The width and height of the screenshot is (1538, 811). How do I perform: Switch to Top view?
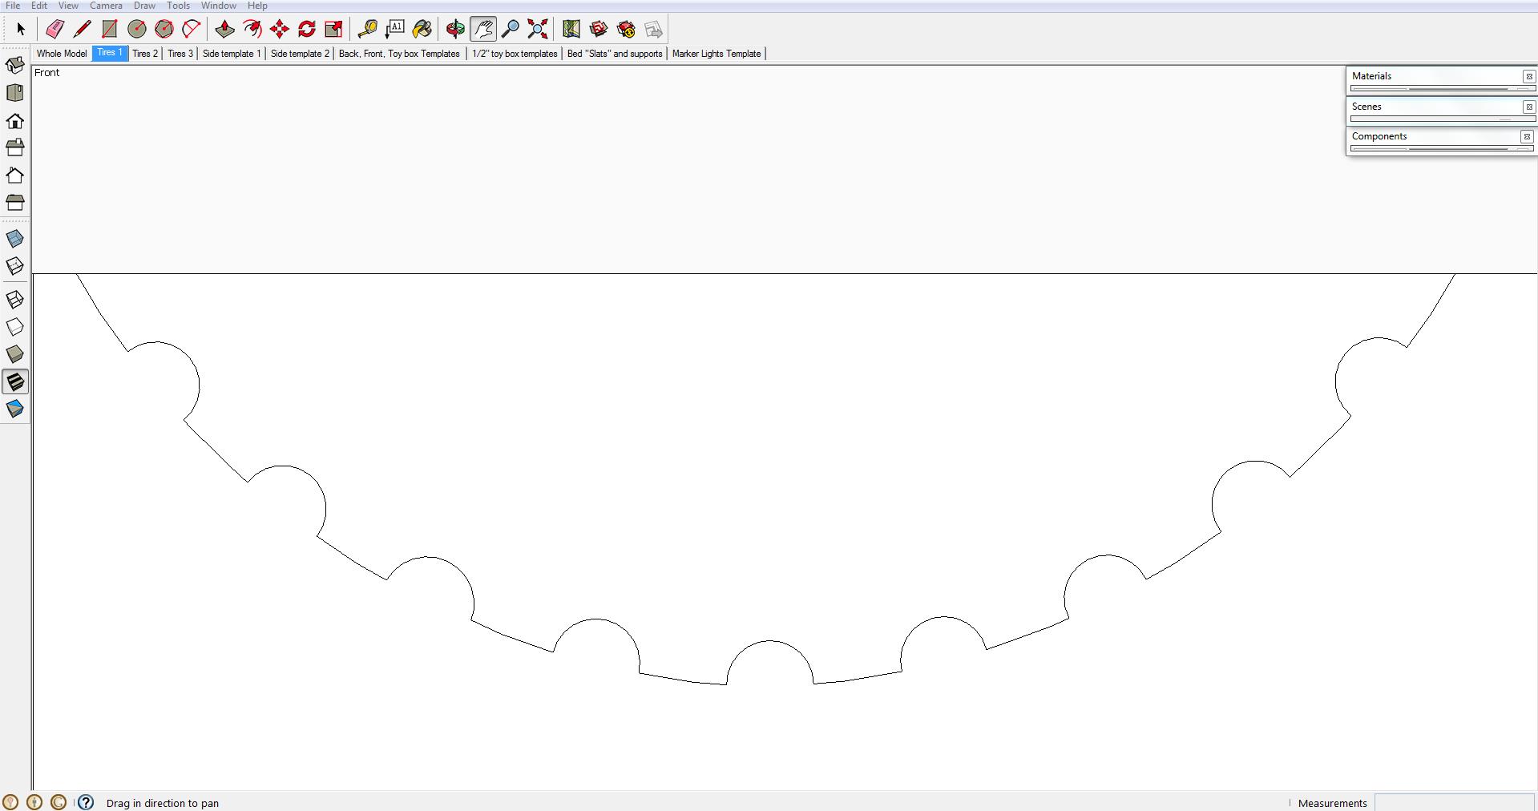tap(15, 93)
